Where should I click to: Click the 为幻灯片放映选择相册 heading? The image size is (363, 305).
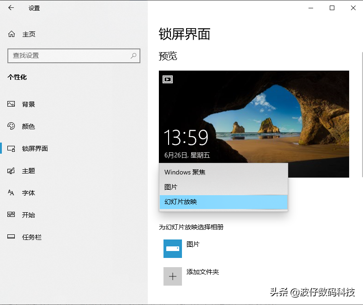[x=191, y=227]
